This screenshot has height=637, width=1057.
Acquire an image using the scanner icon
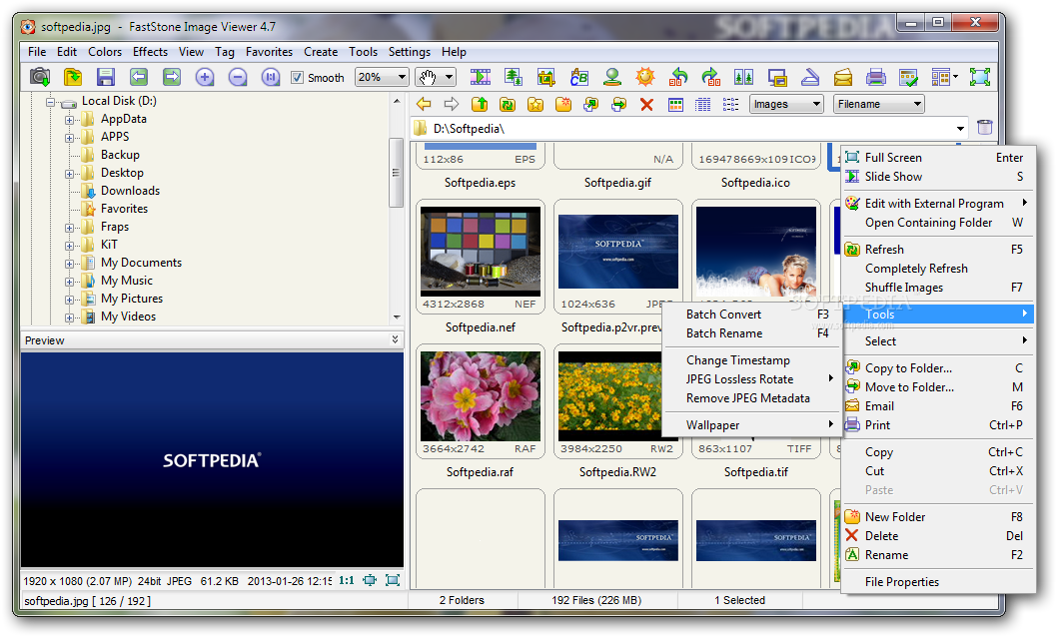808,76
